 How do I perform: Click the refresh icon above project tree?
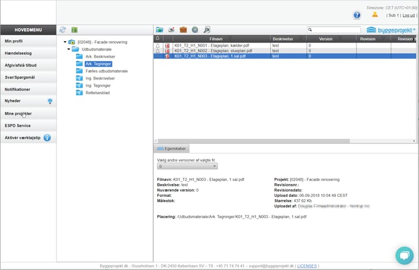point(62,29)
